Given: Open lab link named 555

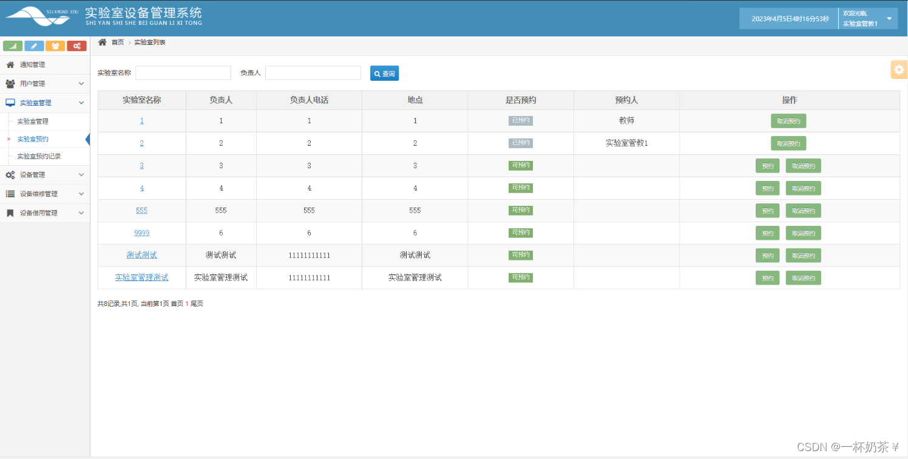Looking at the screenshot, I should tap(142, 211).
